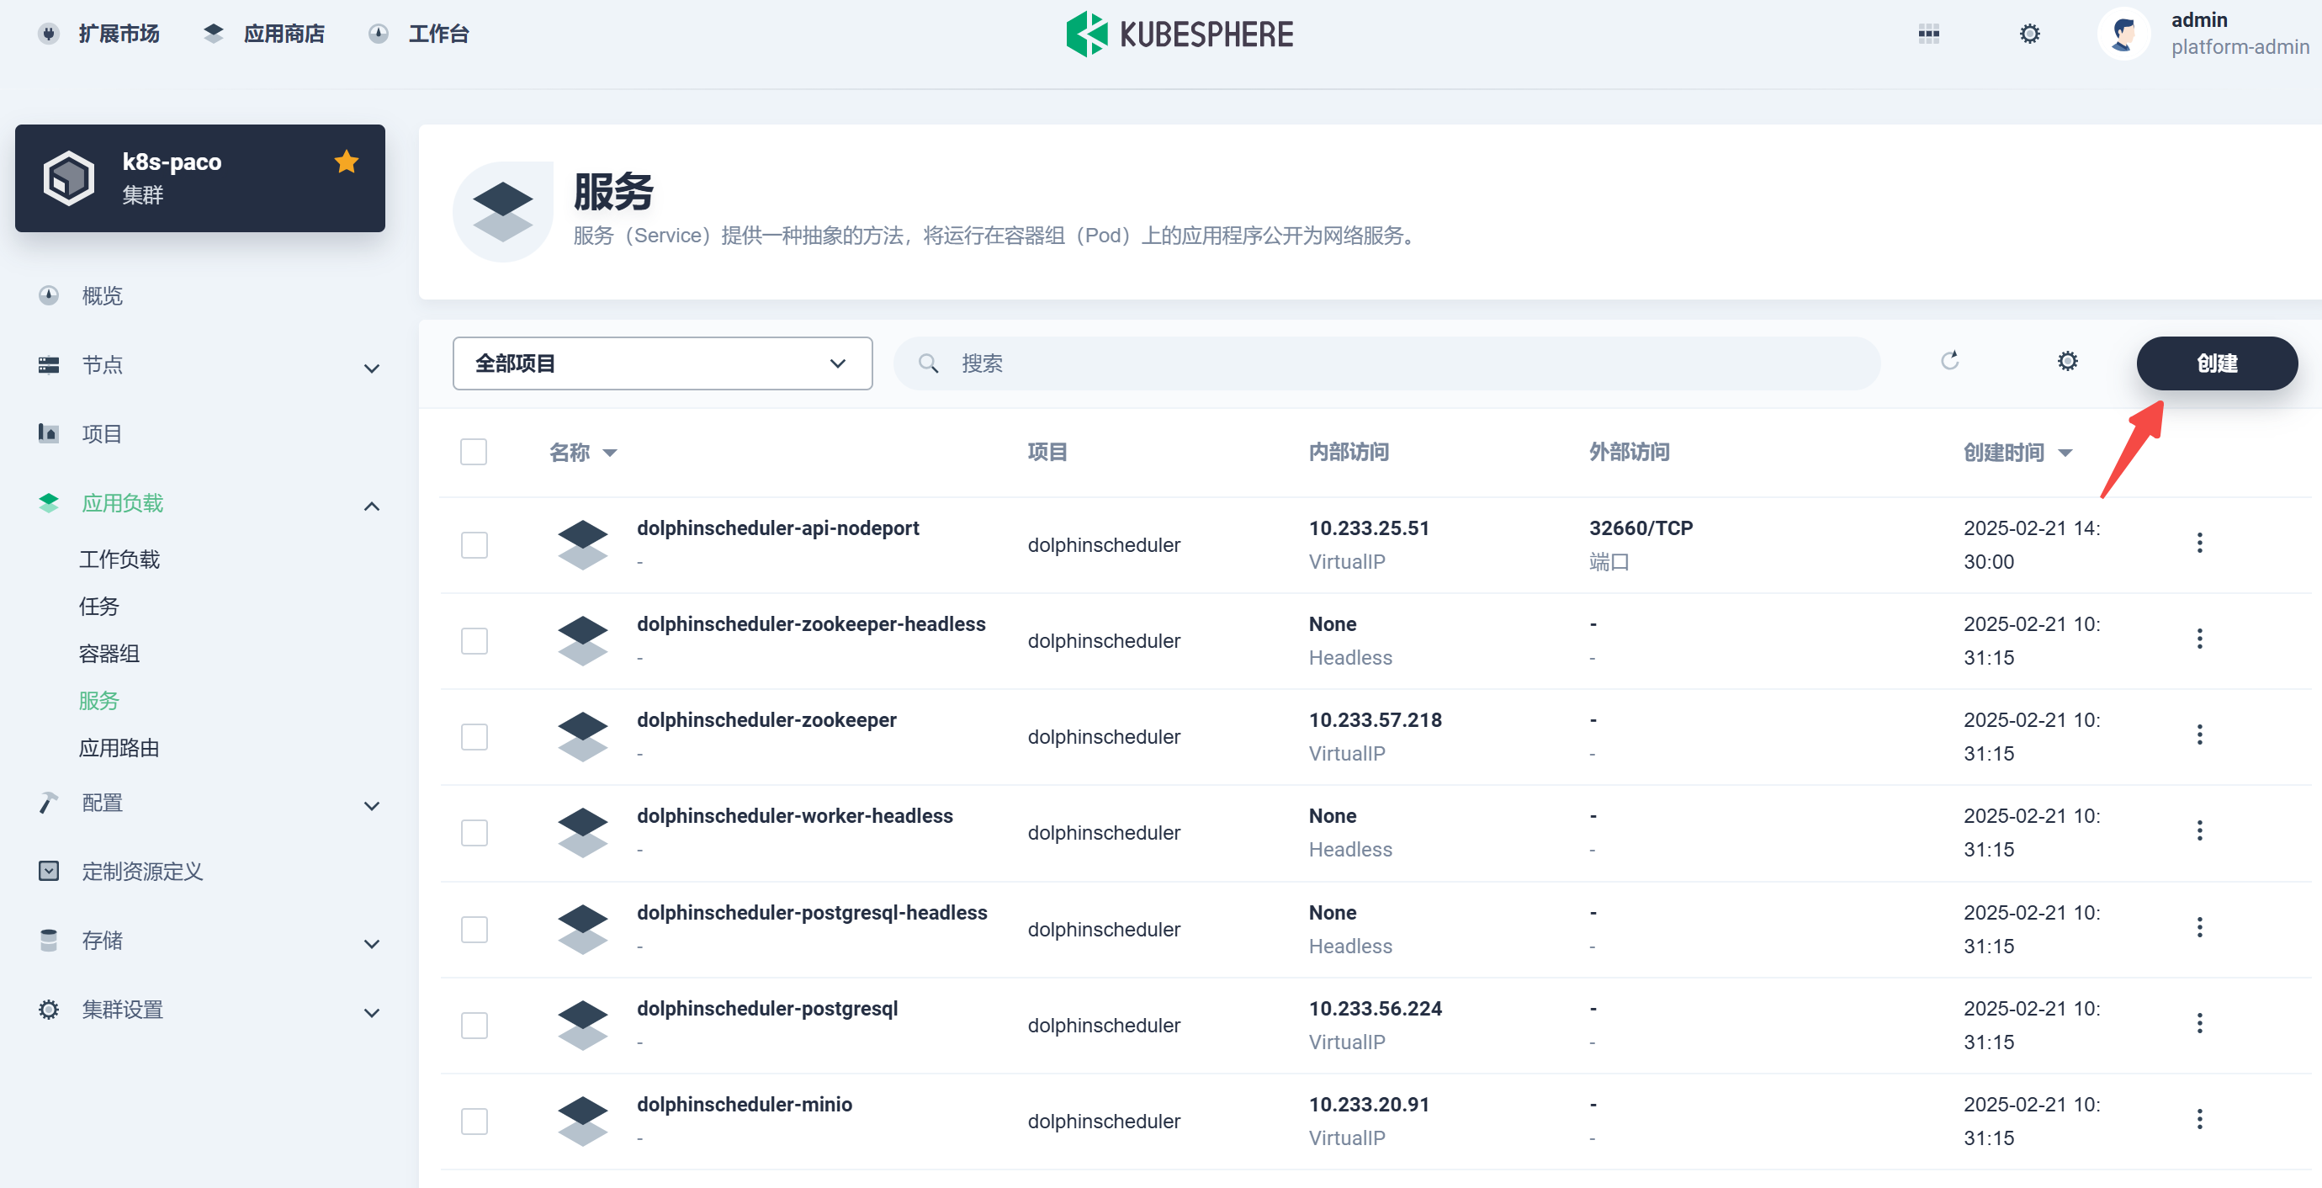Image resolution: width=2322 pixels, height=1188 pixels.
Task: Click the refresh icon beside the search bar
Action: 1950,362
